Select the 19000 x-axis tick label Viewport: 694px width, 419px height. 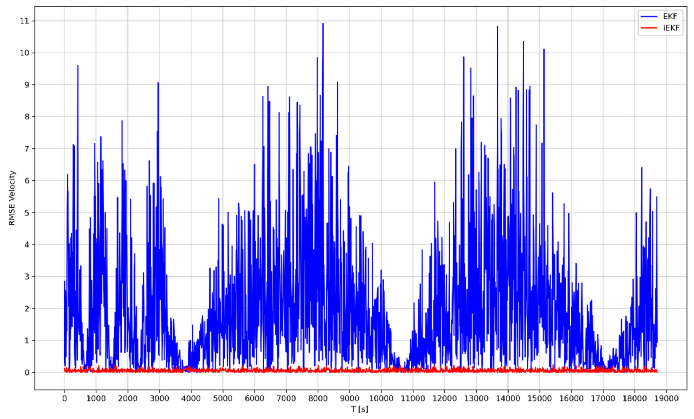666,398
